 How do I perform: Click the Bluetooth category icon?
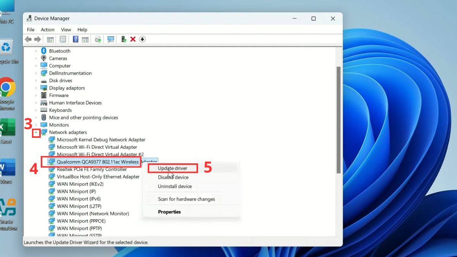43,51
